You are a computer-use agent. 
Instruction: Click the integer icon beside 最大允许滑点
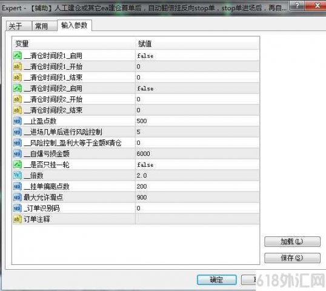click(x=17, y=197)
